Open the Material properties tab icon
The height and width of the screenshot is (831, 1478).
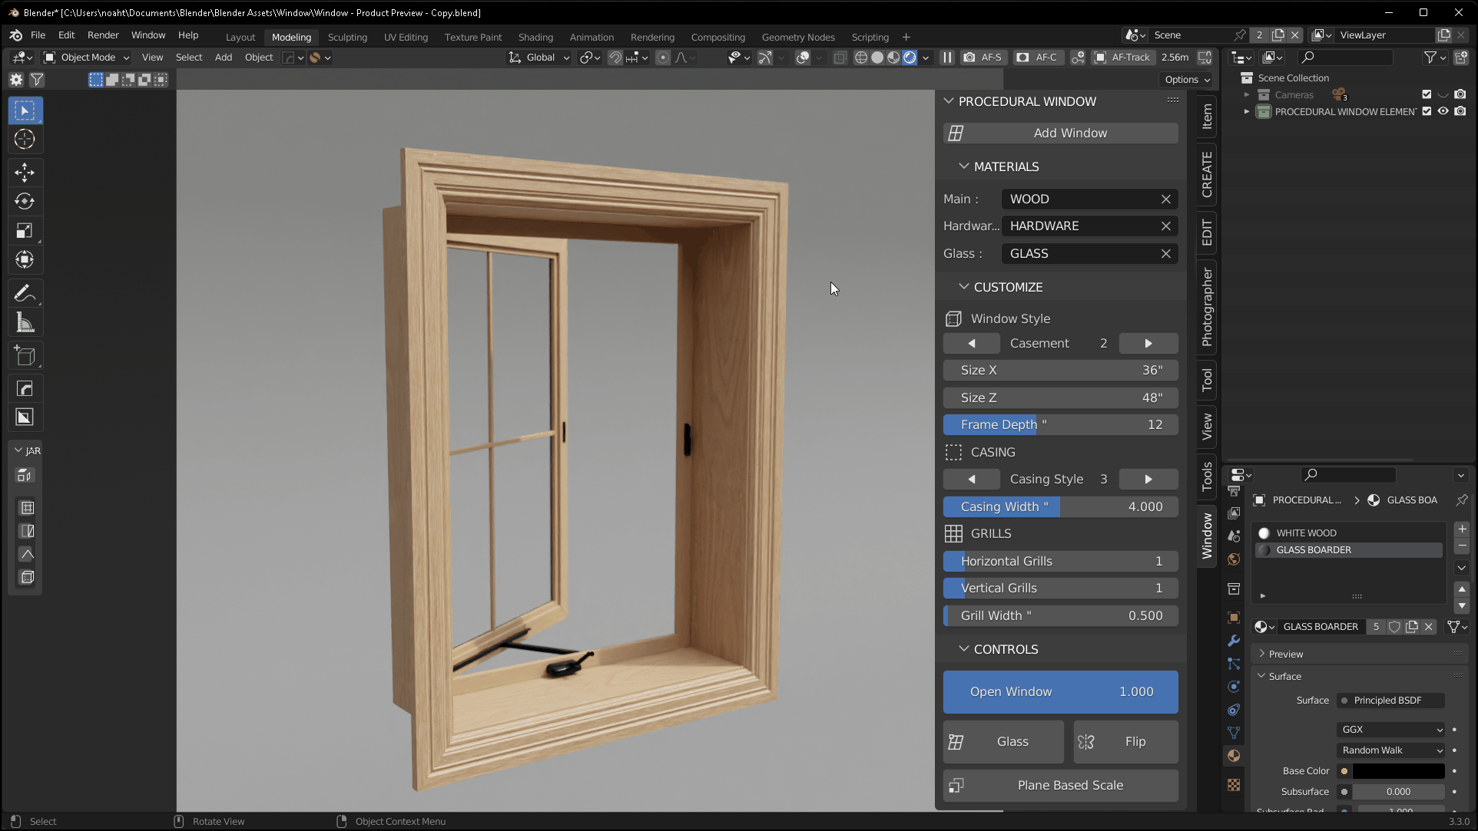coord(1234,756)
